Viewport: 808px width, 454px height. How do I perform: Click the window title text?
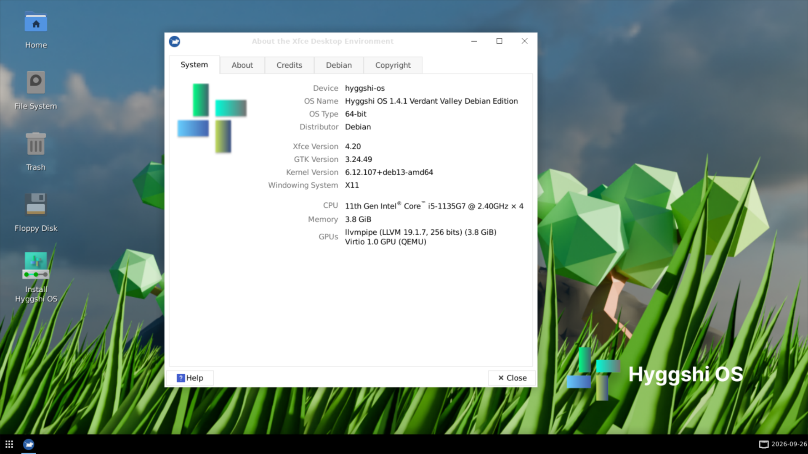tap(323, 41)
